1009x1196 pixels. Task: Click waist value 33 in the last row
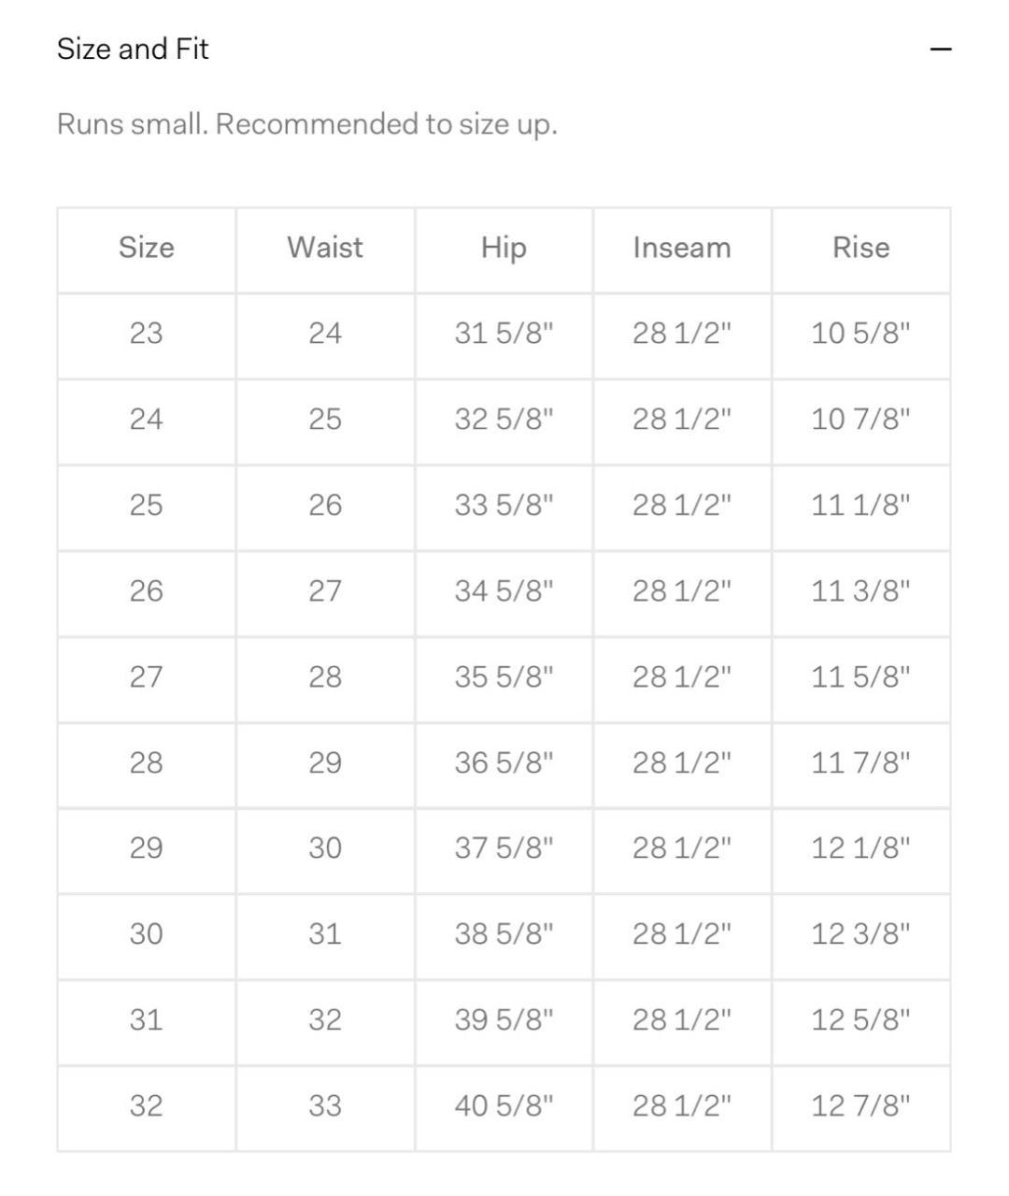(325, 1106)
